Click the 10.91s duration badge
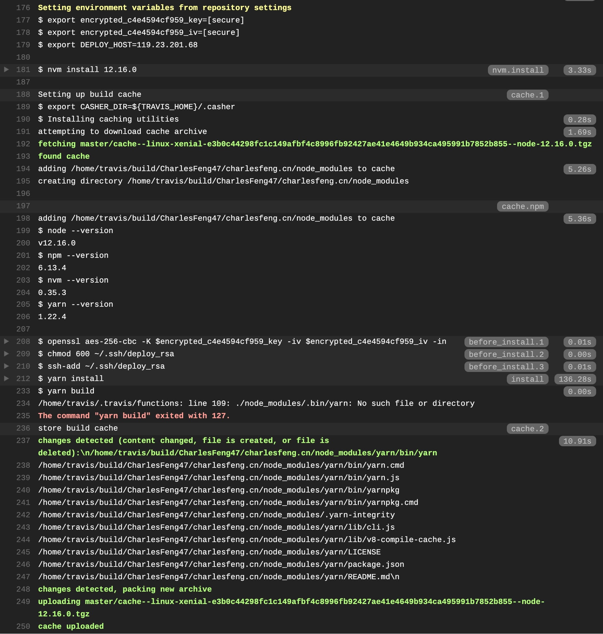 [x=577, y=441]
